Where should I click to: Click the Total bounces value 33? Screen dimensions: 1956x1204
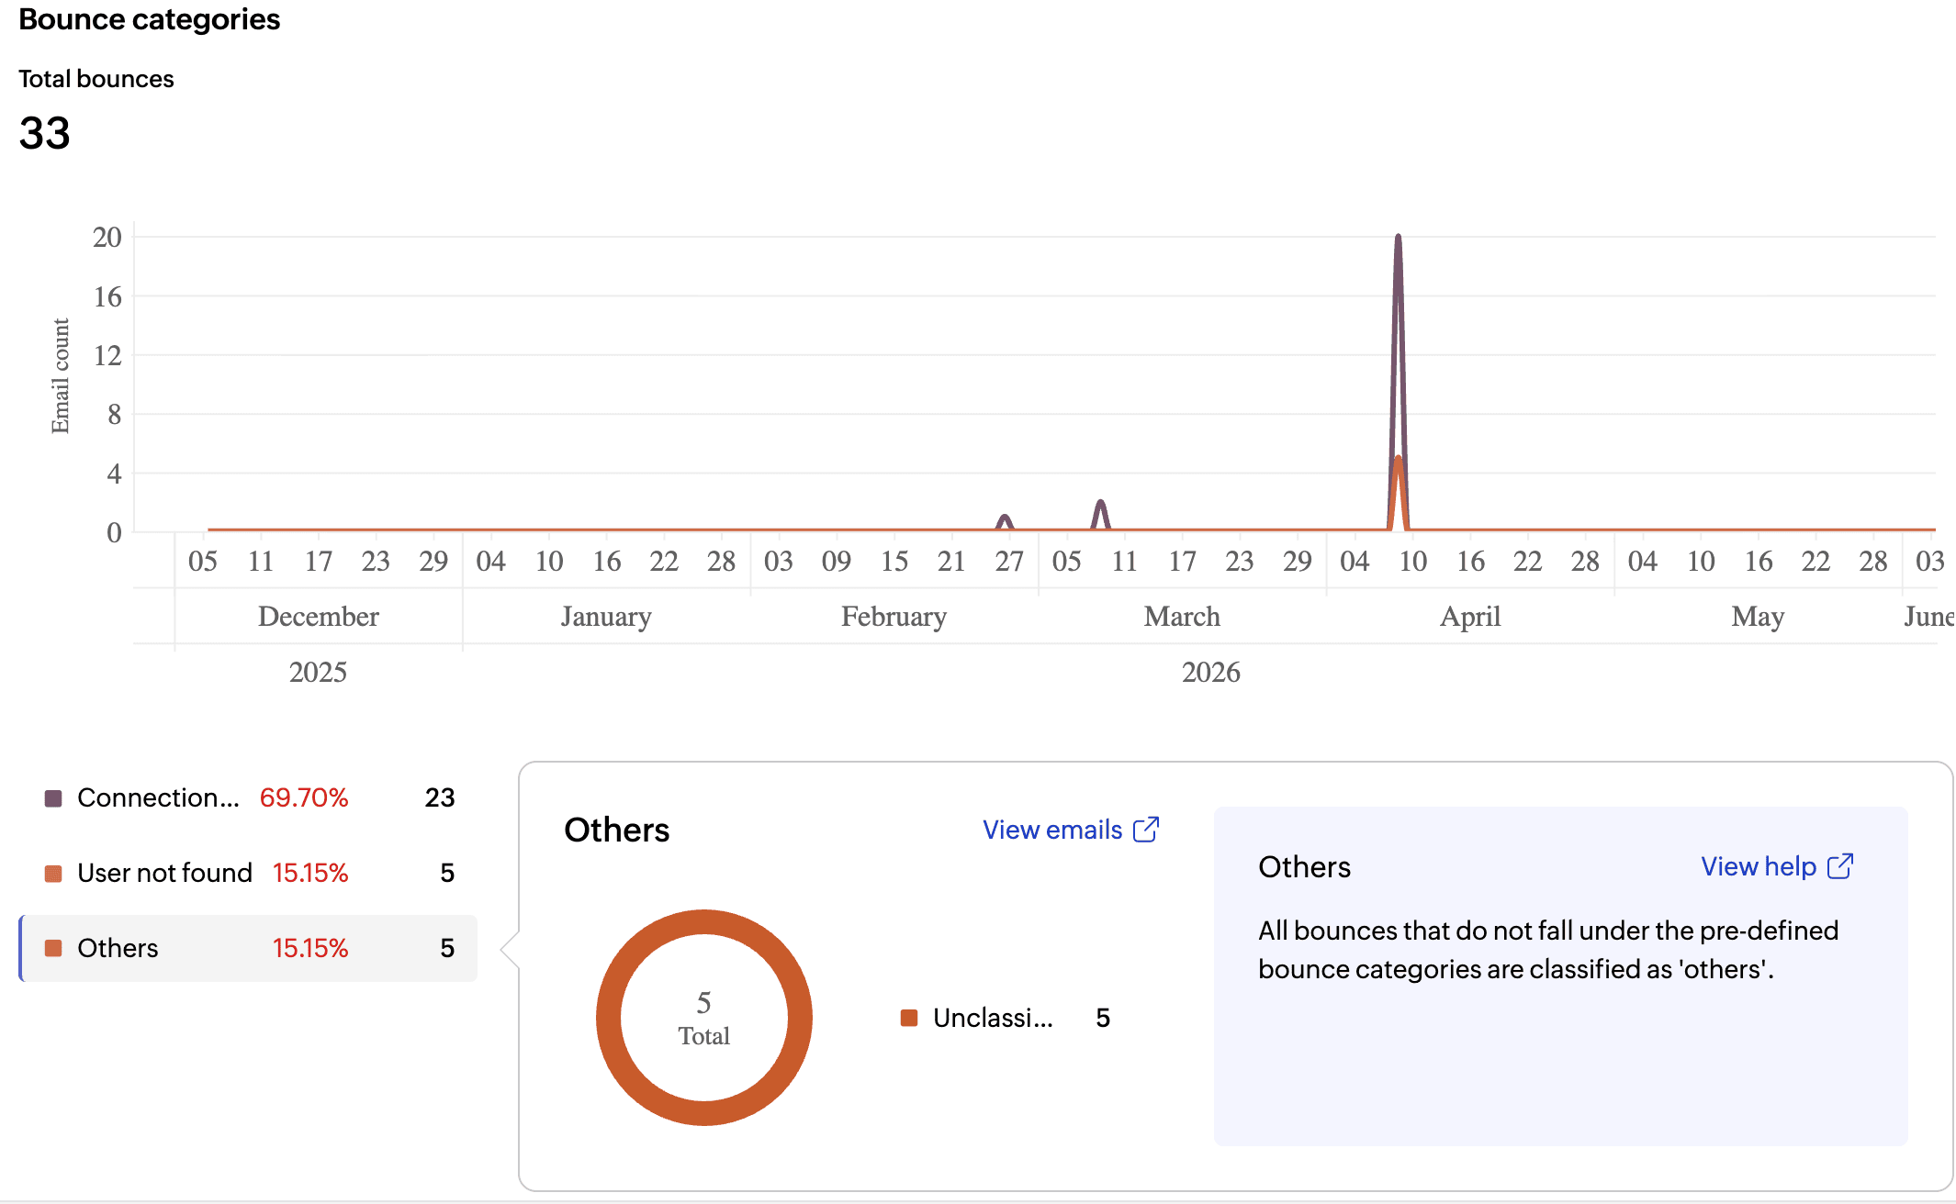tap(44, 134)
